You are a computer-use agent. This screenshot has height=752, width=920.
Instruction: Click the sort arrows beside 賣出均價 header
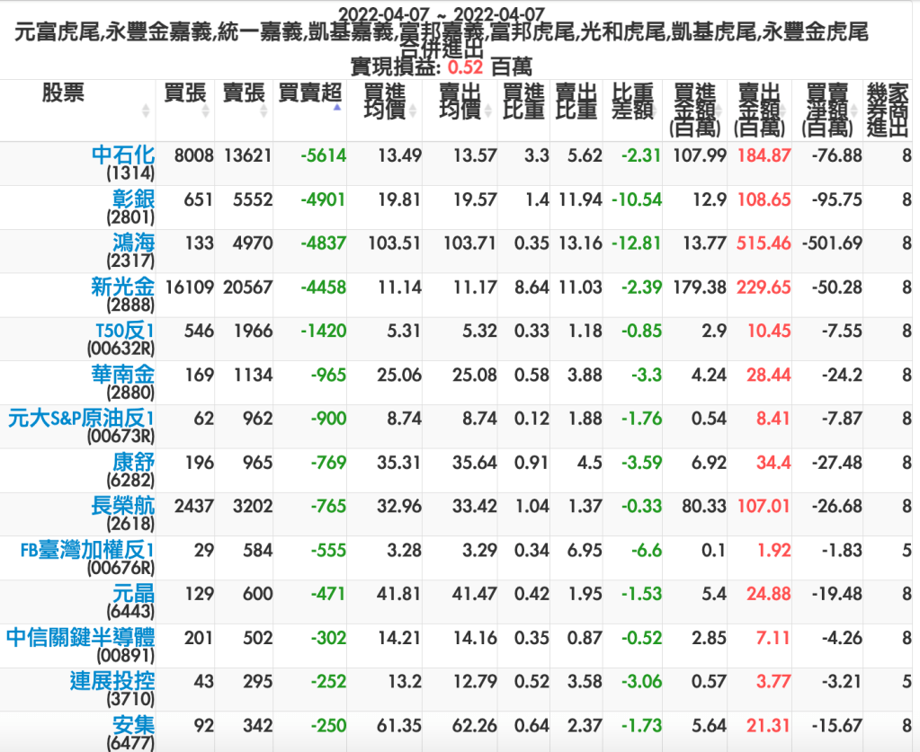(x=488, y=111)
